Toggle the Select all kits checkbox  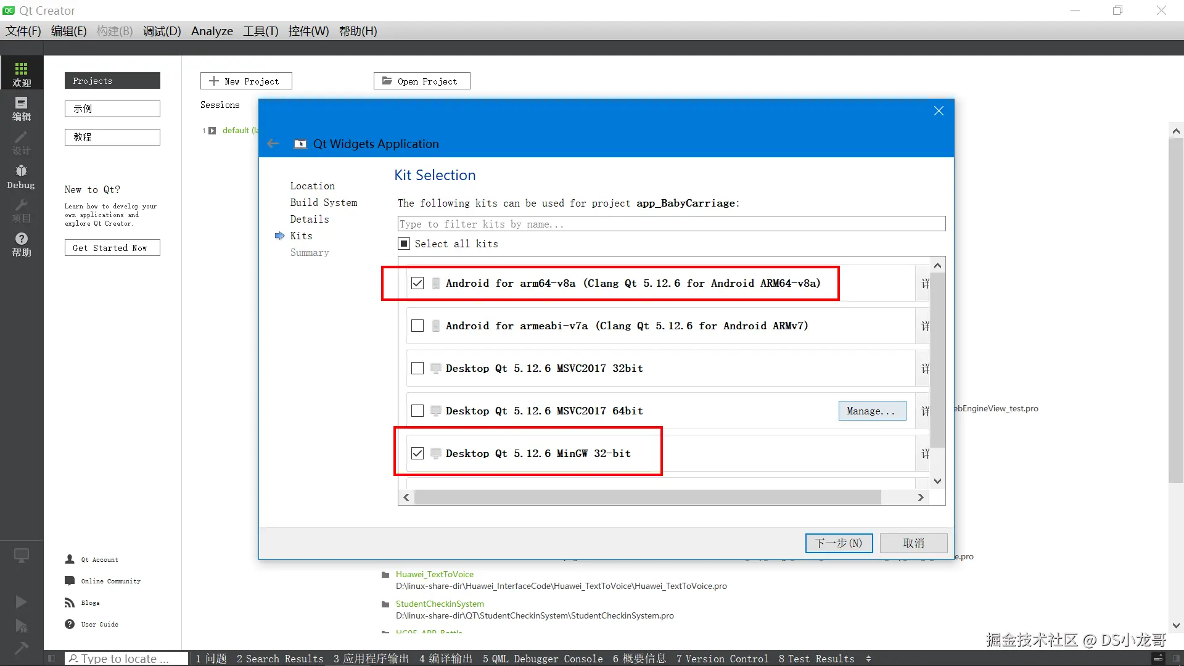pyautogui.click(x=404, y=244)
